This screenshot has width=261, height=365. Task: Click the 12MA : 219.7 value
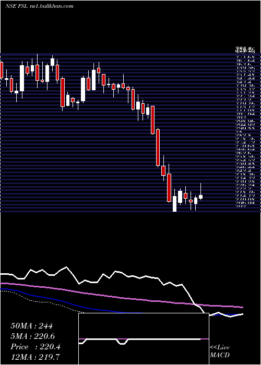click(x=36, y=357)
